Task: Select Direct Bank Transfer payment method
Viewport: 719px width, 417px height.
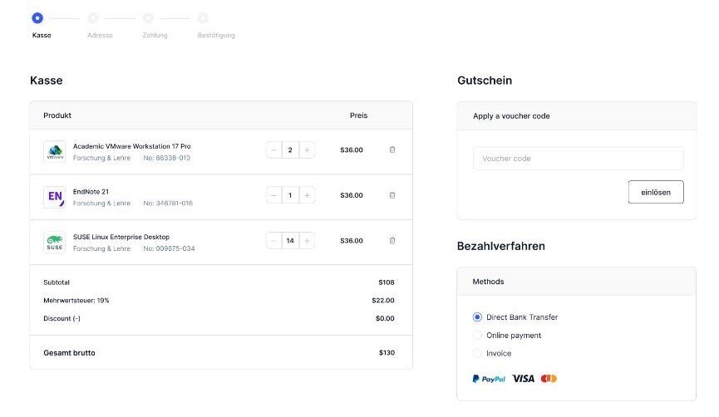Action: (477, 317)
